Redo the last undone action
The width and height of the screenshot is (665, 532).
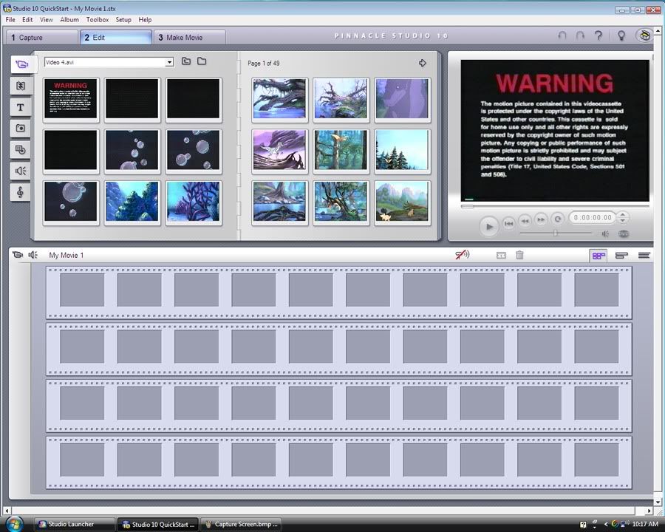580,35
